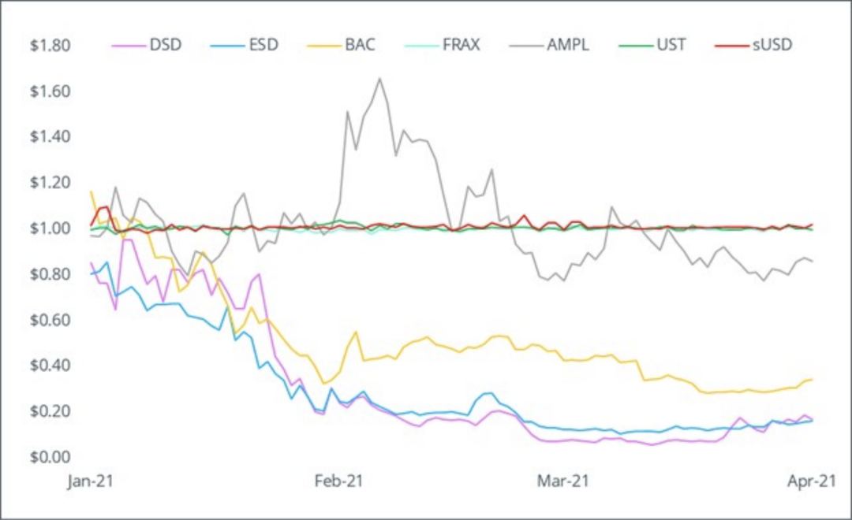
Task: Click the Jan-21 x-axis label
Action: [x=90, y=481]
